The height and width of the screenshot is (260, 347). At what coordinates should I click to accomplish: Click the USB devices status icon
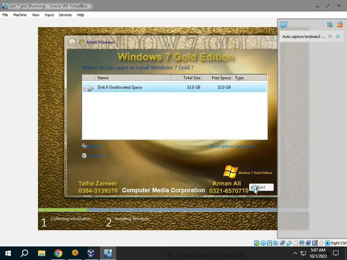[289, 243]
